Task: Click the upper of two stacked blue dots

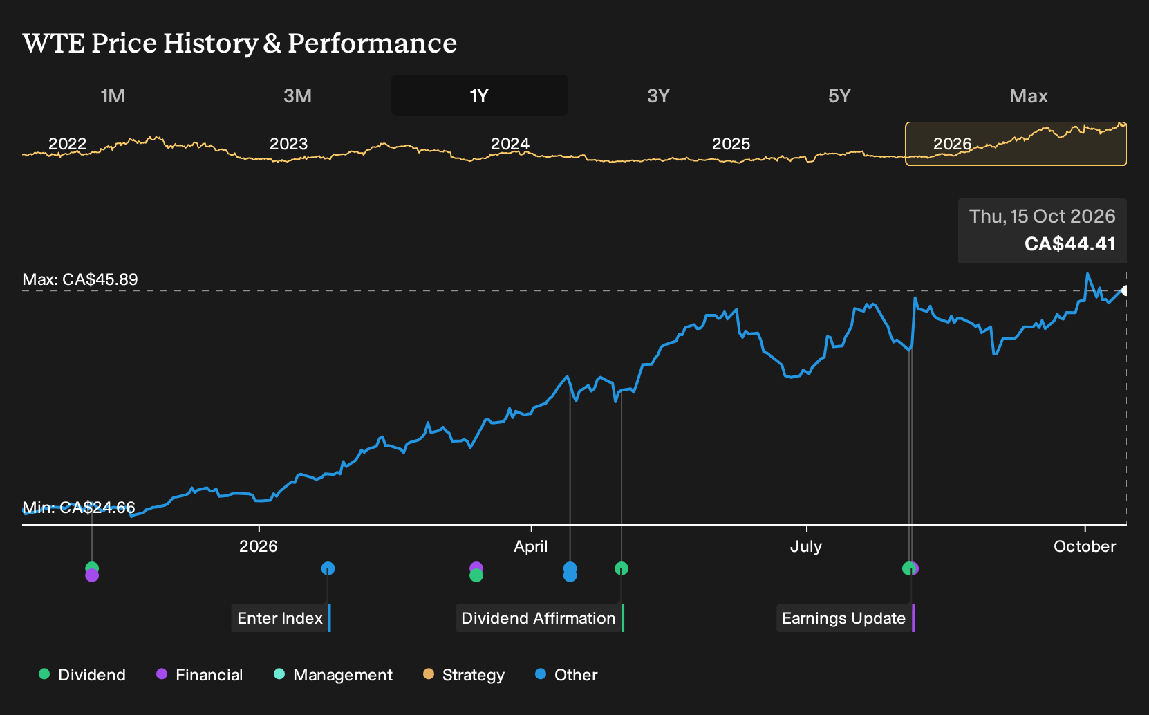Action: pyautogui.click(x=570, y=567)
